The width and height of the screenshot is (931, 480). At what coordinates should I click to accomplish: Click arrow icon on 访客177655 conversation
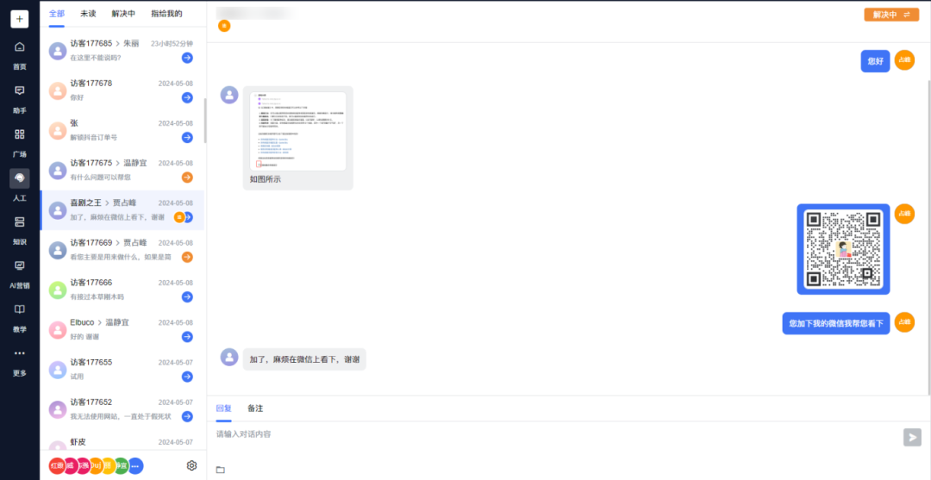187,377
